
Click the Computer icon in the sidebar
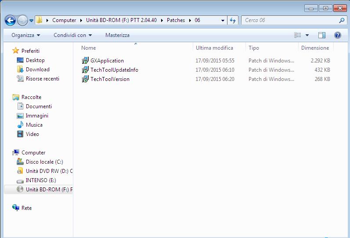pyautogui.click(x=16, y=153)
